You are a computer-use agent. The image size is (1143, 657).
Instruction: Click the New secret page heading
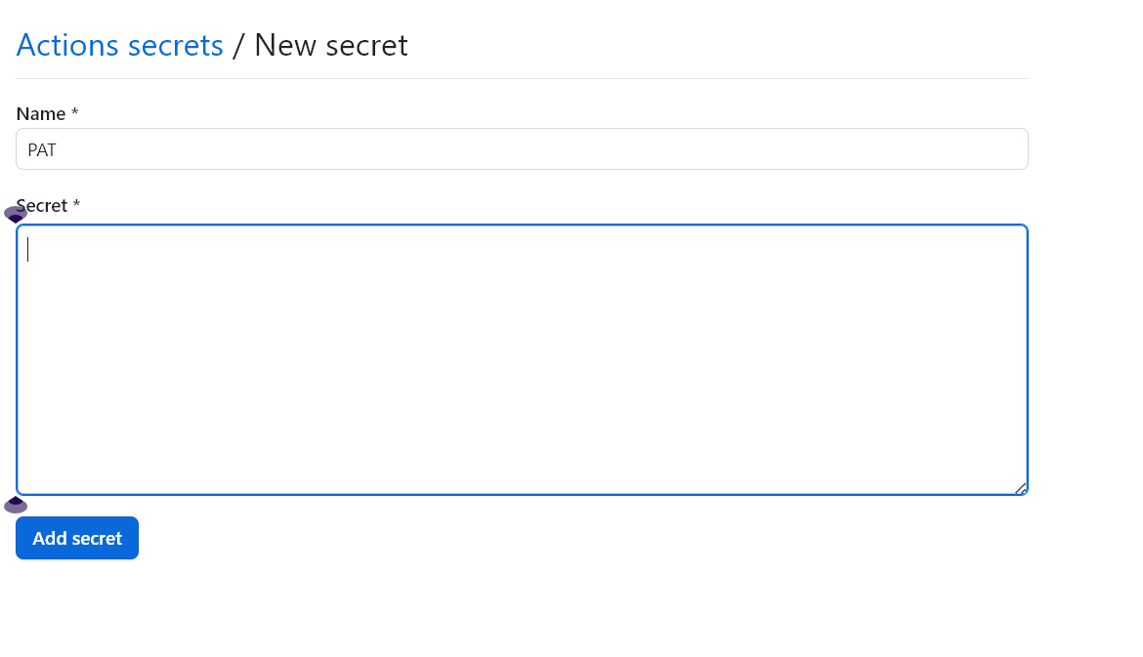coord(330,45)
